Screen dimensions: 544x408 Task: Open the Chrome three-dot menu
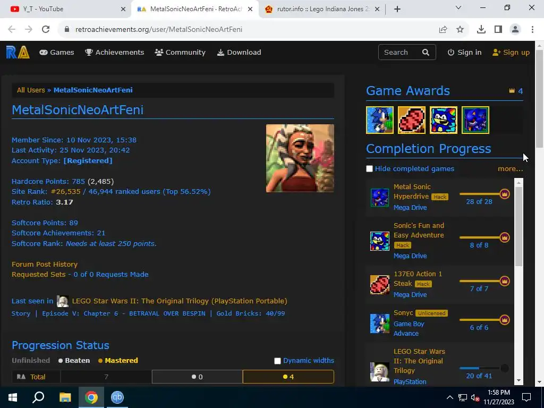(532, 30)
